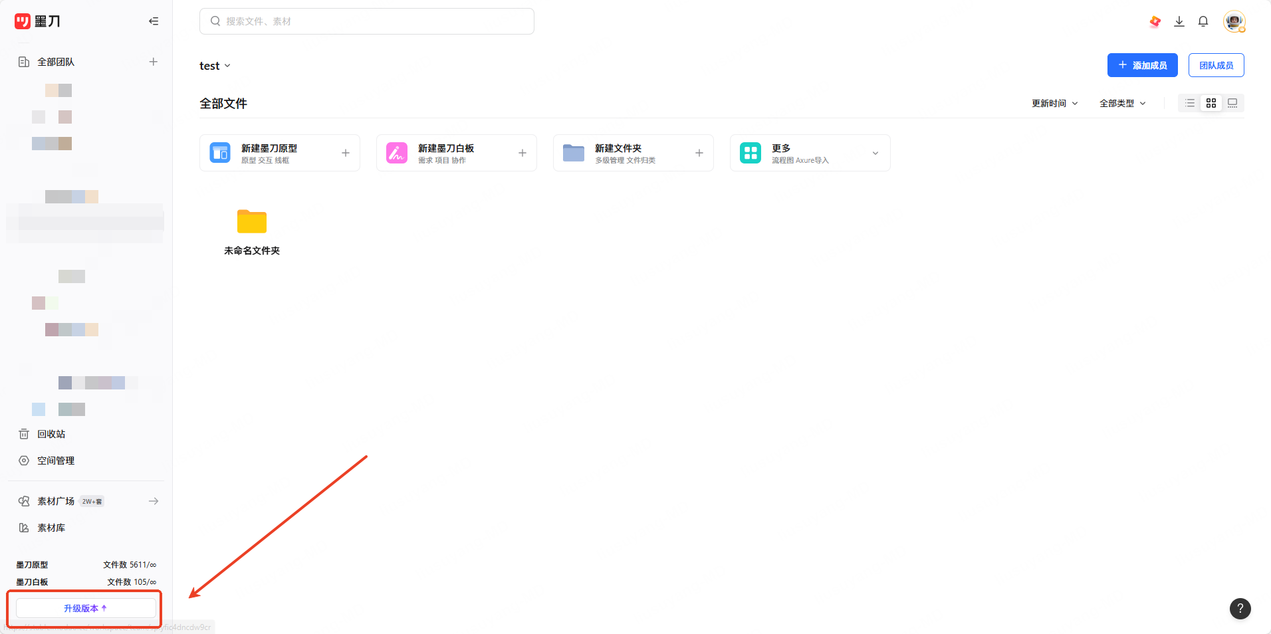This screenshot has width=1271, height=634.
Task: Open the 全部类型 filter dropdown
Action: pos(1123,103)
